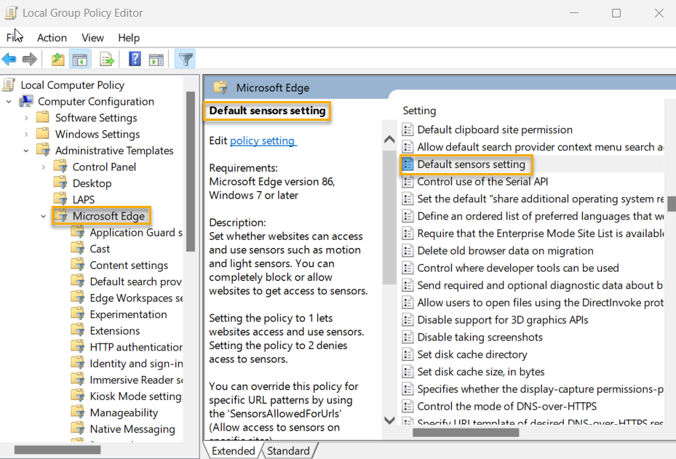Click the blue Back arrow in toolbar
The height and width of the screenshot is (459, 676).
[x=9, y=60]
